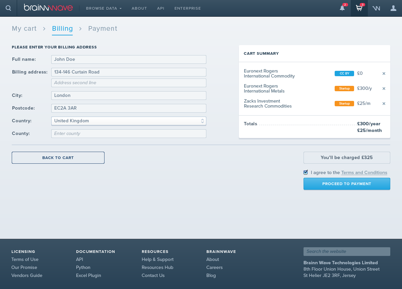The image size is (402, 289).
Task: Open the Country dropdown
Action: 129,121
